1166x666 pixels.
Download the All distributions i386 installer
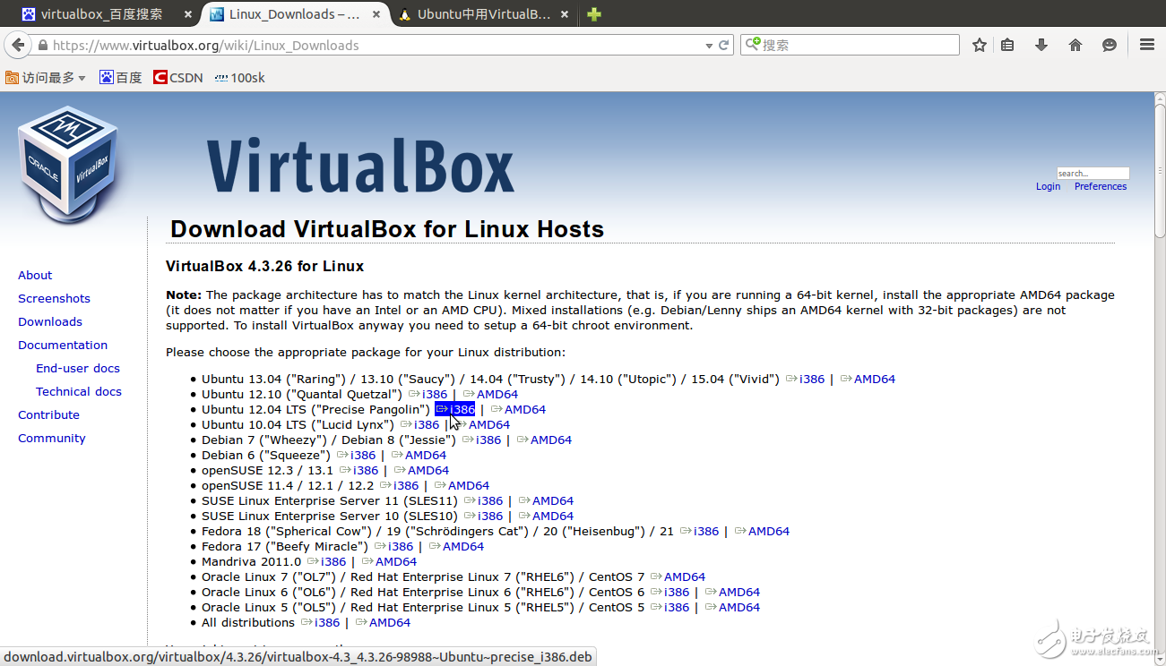[x=321, y=622]
